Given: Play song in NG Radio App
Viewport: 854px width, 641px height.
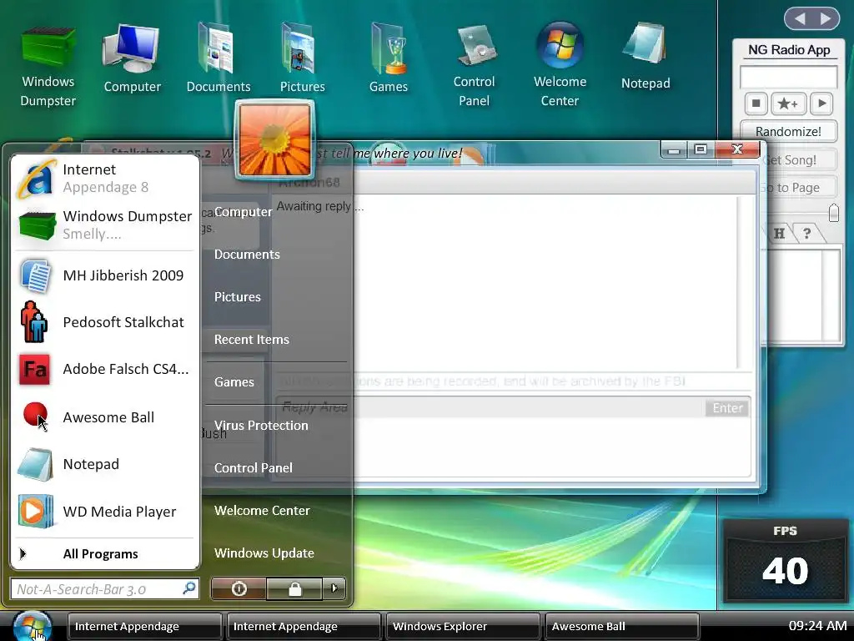Looking at the screenshot, I should click(x=821, y=103).
